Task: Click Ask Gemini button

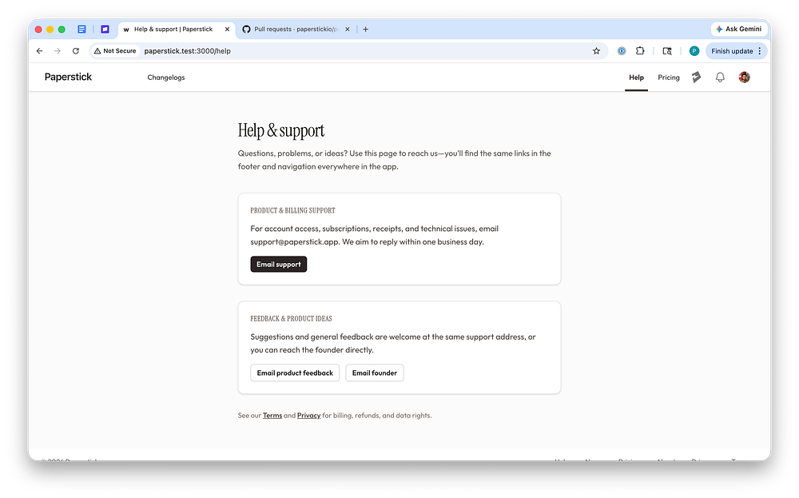Action: pyautogui.click(x=739, y=29)
